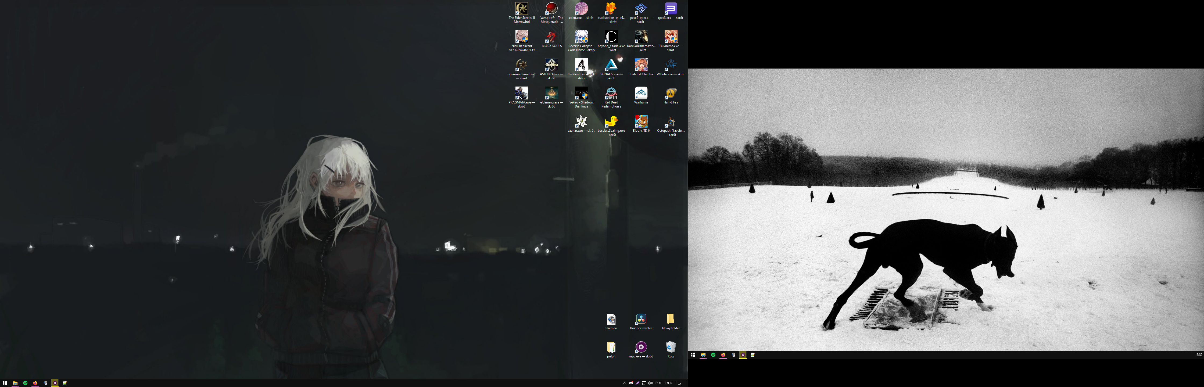Viewport: 1204px width, 387px height.
Task: Open the feather tray icon
Action: coord(637,383)
